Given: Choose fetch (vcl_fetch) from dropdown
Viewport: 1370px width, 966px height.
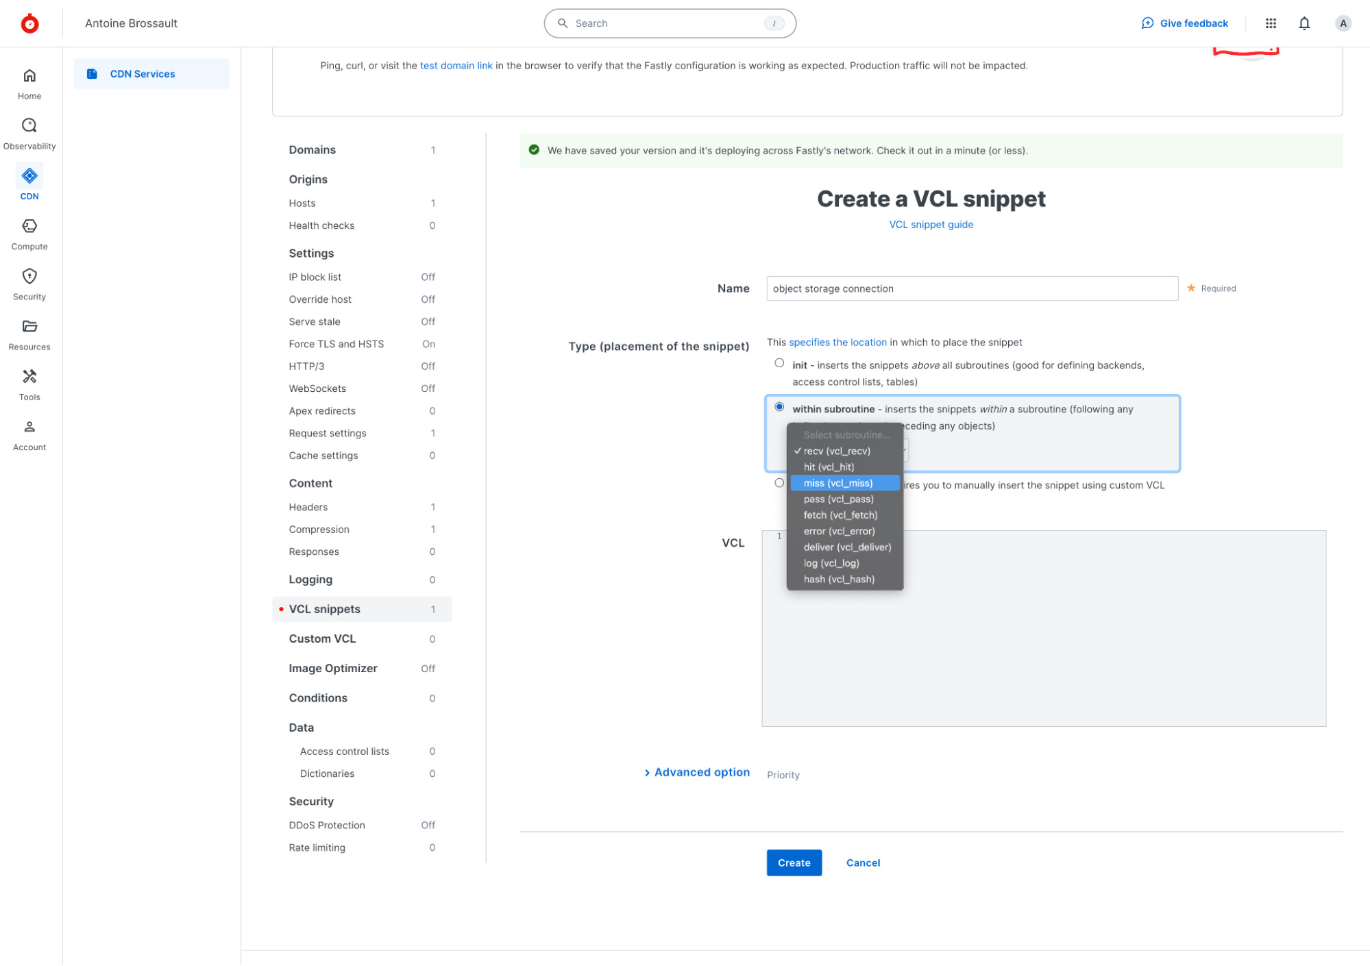Looking at the screenshot, I should [x=845, y=515].
